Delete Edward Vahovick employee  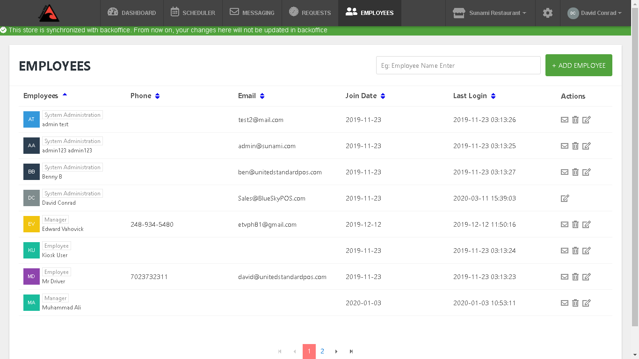575,224
